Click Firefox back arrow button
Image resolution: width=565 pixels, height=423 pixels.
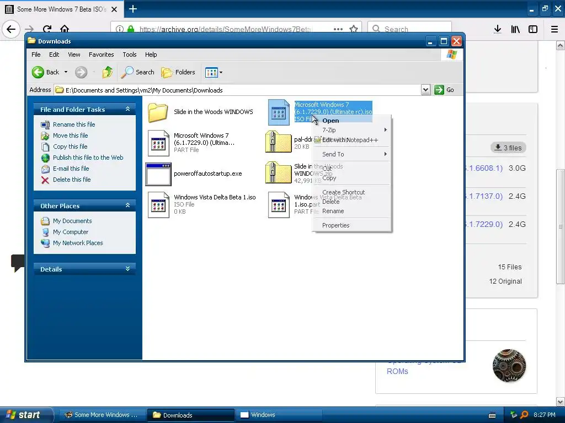(x=11, y=29)
